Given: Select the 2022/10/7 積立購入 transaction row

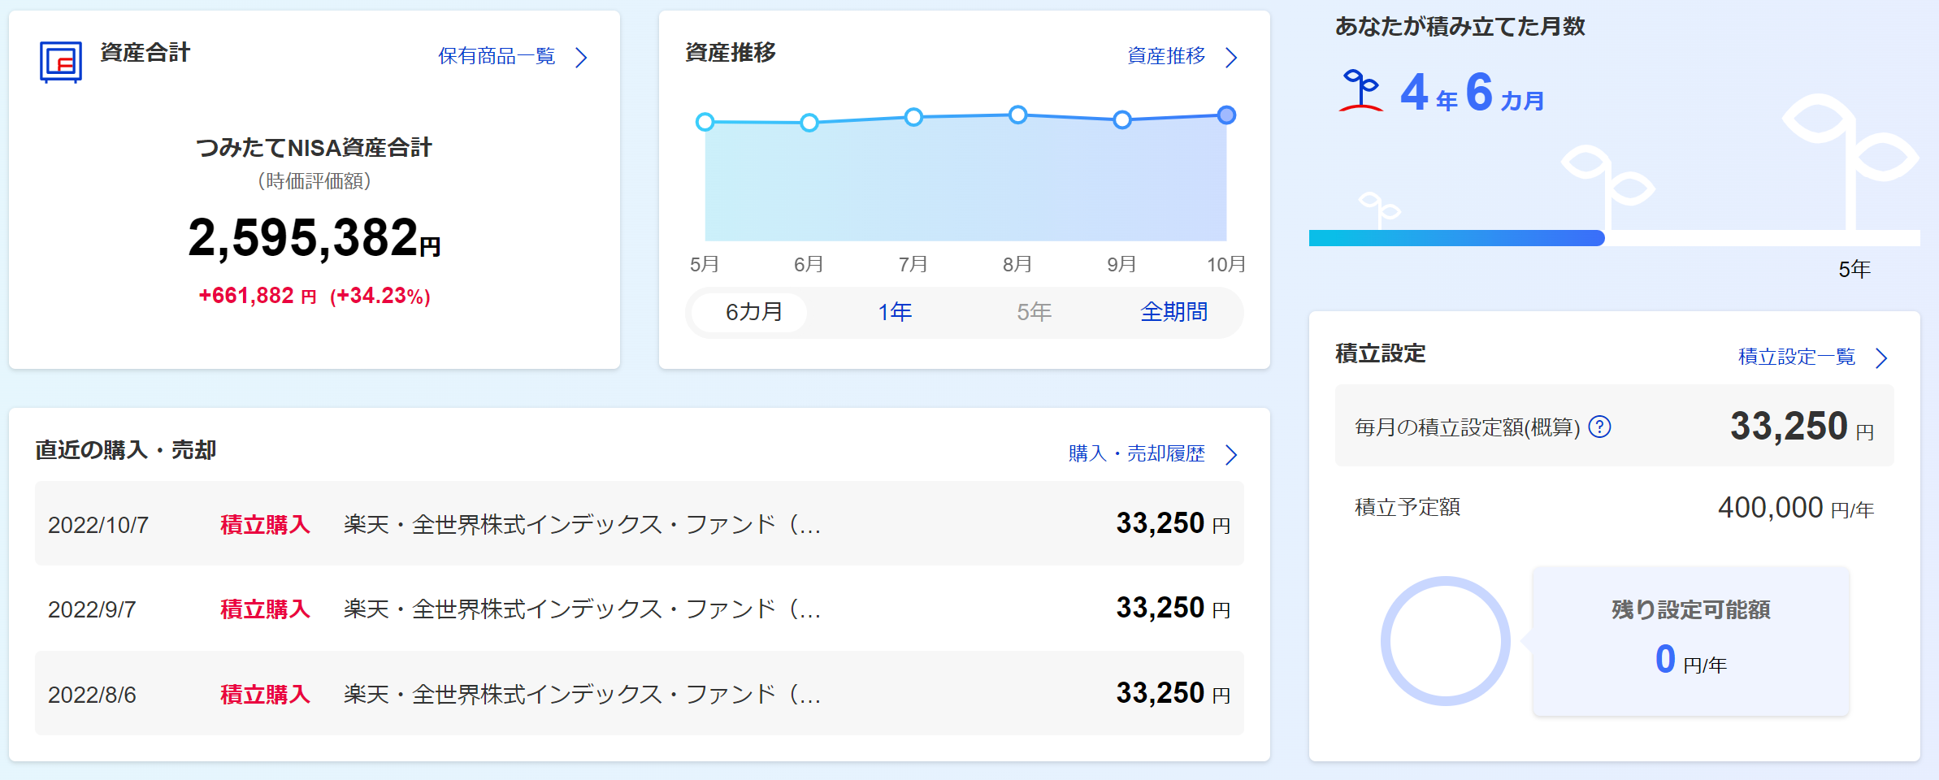Looking at the screenshot, I should (639, 524).
